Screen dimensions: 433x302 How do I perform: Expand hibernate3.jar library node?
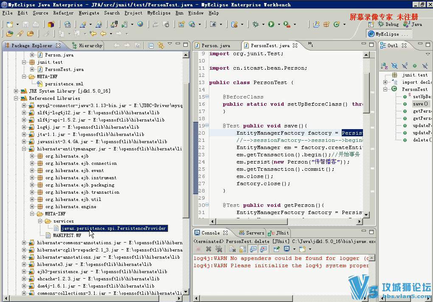(x=24, y=265)
